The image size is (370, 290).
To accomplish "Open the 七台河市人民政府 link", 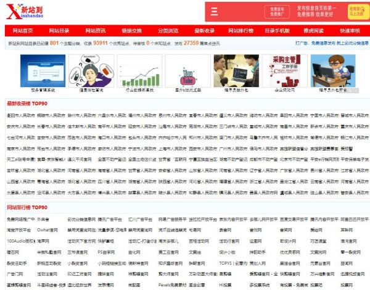I will tap(21, 138).
